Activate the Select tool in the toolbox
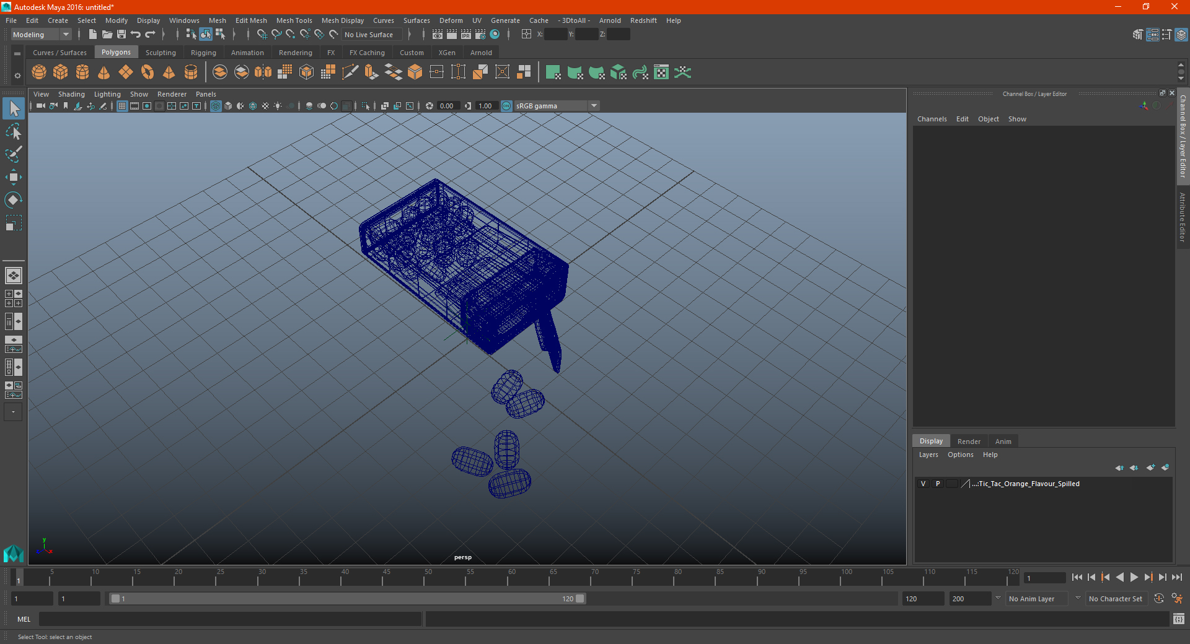Image resolution: width=1190 pixels, height=644 pixels. pos(14,109)
